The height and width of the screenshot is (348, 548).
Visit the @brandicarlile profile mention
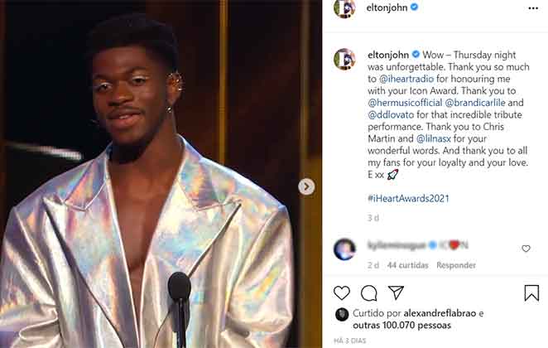pyautogui.click(x=475, y=103)
